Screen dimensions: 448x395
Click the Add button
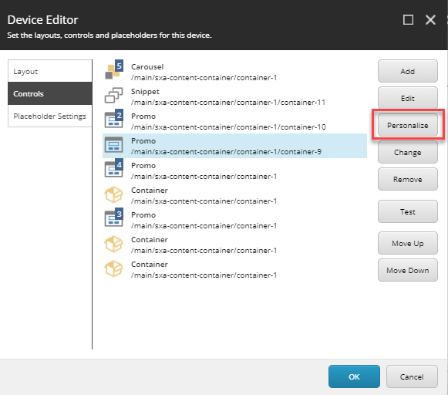pos(408,71)
